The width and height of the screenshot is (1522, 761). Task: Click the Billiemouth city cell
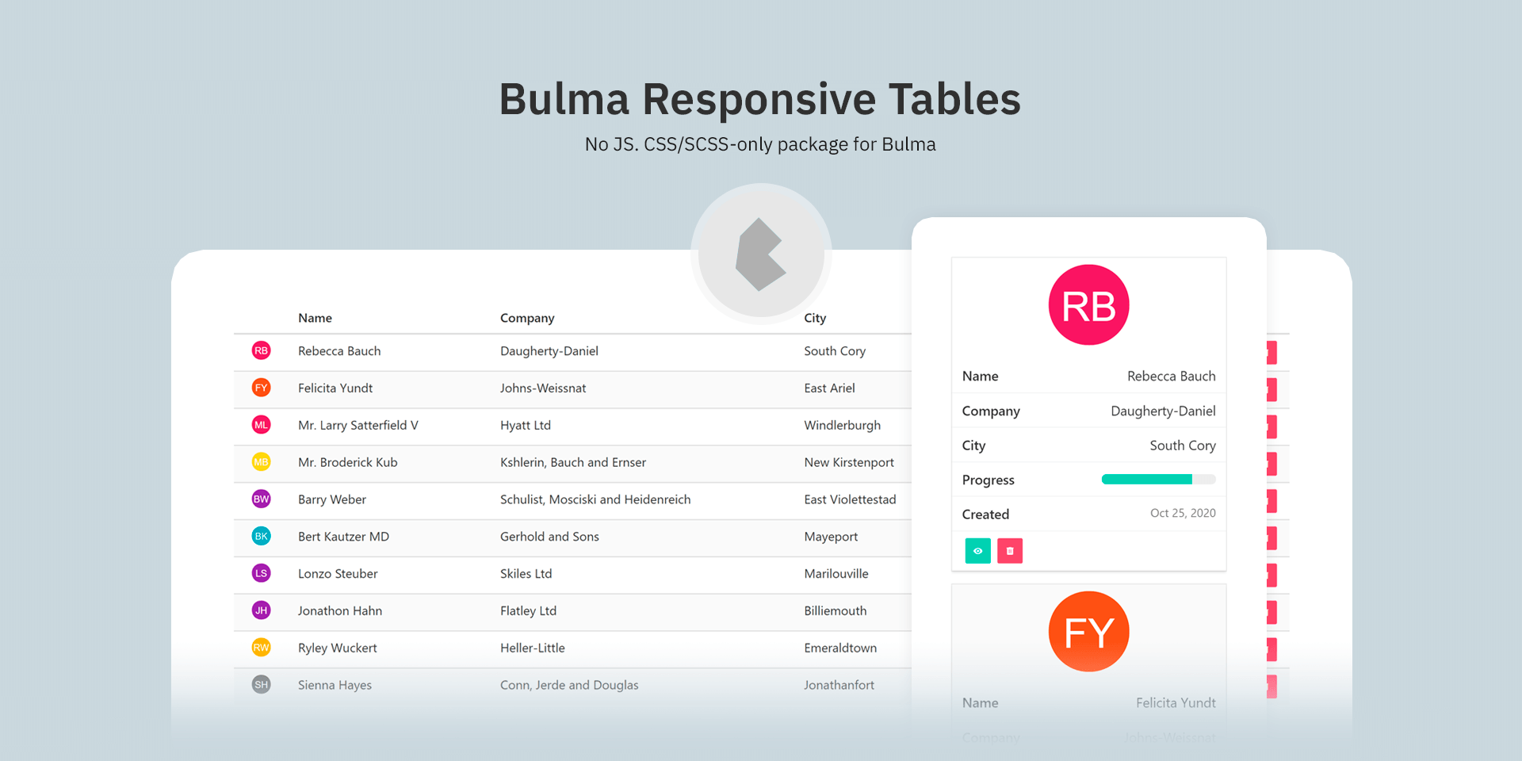coord(836,611)
